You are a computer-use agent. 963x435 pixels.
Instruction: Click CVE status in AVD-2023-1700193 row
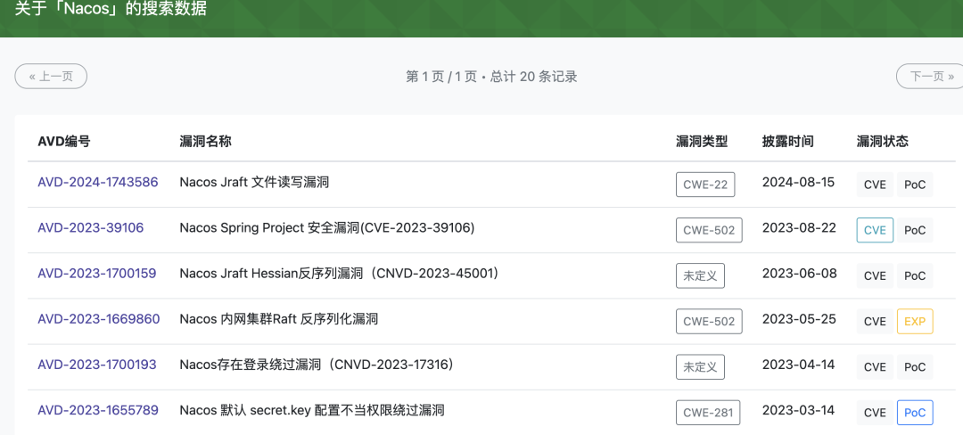[x=875, y=367]
